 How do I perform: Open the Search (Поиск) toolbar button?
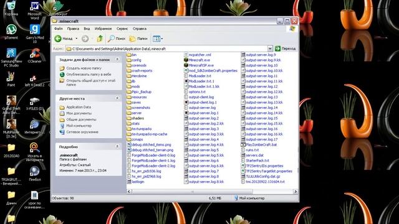pyautogui.click(x=117, y=39)
